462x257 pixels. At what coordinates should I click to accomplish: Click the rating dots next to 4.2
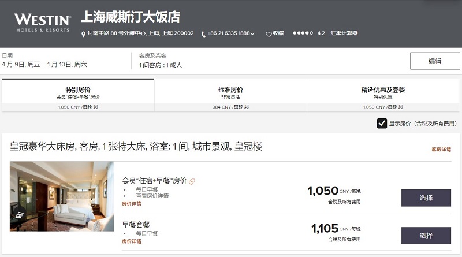(x=303, y=33)
